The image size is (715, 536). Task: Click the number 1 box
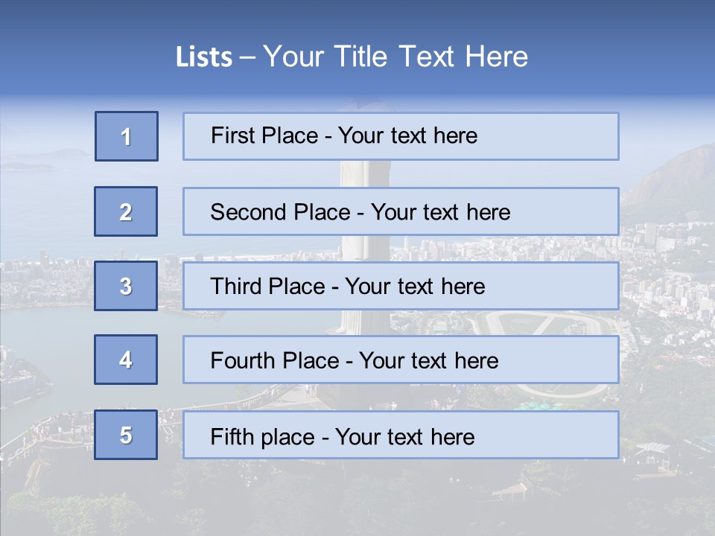click(127, 136)
